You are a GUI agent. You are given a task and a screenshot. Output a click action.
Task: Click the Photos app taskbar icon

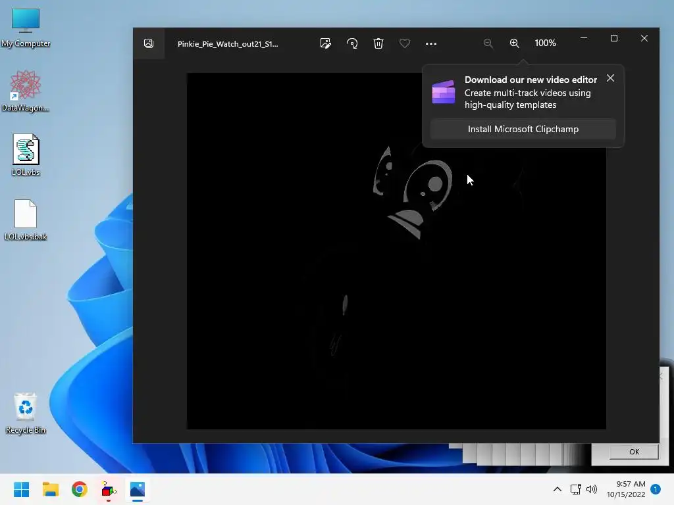(x=138, y=489)
